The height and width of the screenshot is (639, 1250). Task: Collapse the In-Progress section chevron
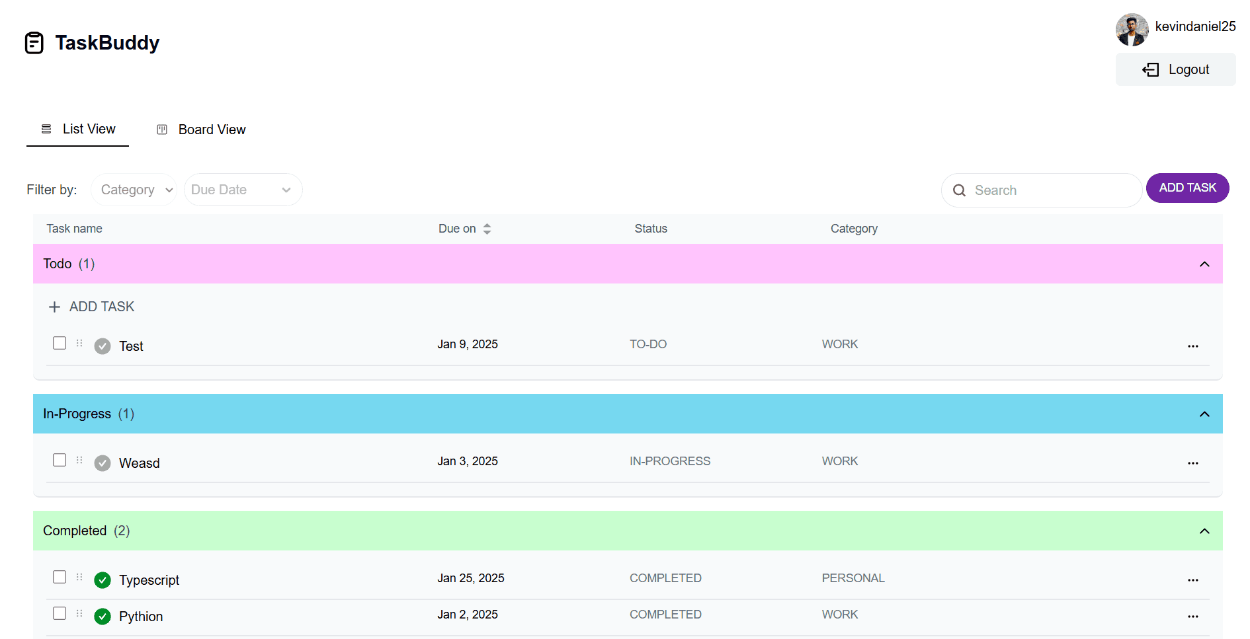pyautogui.click(x=1204, y=414)
